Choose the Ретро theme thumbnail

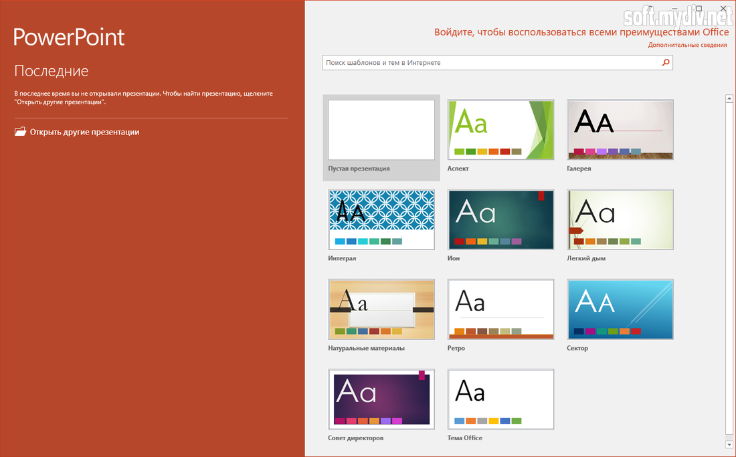pyautogui.click(x=500, y=310)
